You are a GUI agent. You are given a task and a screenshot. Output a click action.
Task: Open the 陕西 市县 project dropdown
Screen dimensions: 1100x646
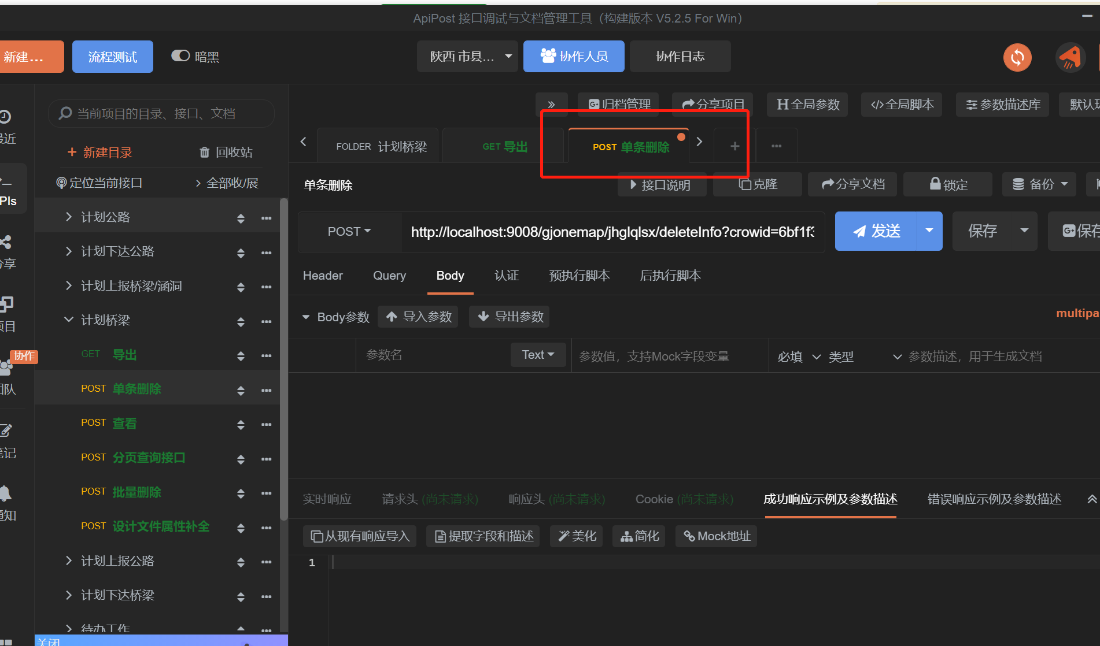(x=467, y=56)
